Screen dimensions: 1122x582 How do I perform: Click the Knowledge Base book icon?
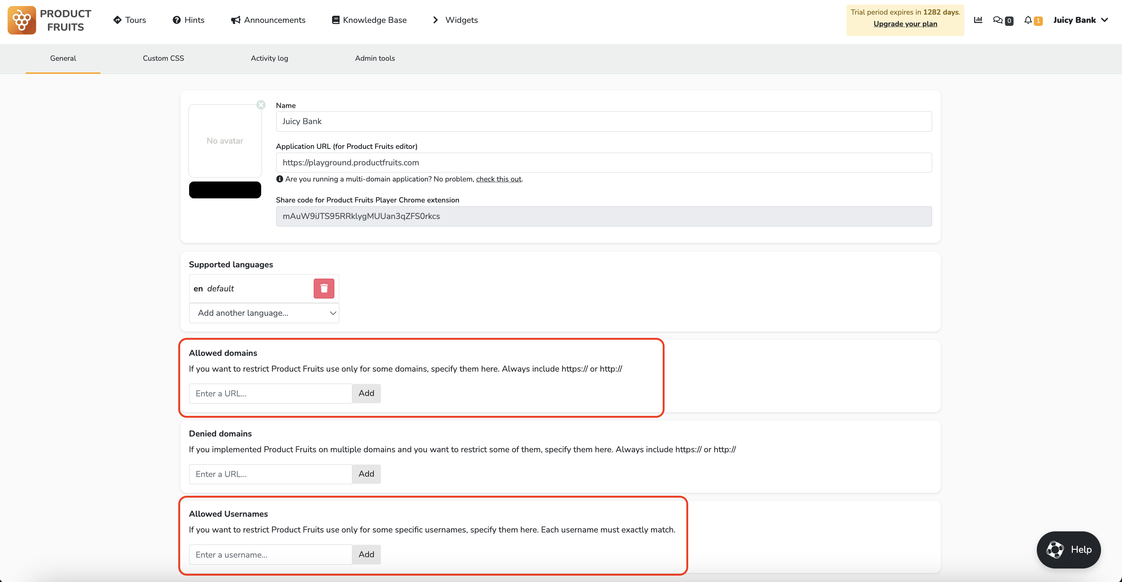335,20
